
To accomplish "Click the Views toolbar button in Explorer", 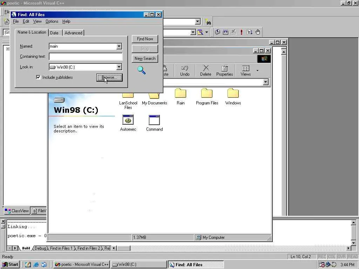I will point(246,70).
